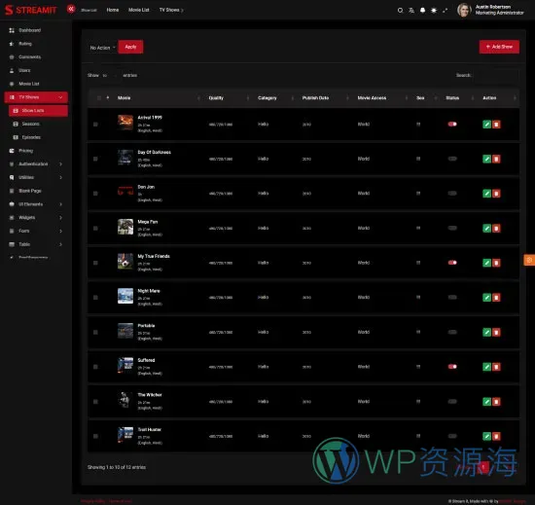Viewport: 535px width, 505px height.
Task: Edit the My True Friends show
Action: coord(487,263)
